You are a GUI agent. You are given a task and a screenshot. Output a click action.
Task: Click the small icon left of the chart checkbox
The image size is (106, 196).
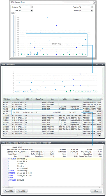click(13, 13)
